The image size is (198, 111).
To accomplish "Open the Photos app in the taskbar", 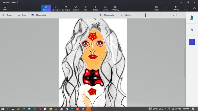I will pyautogui.click(x=72, y=109).
